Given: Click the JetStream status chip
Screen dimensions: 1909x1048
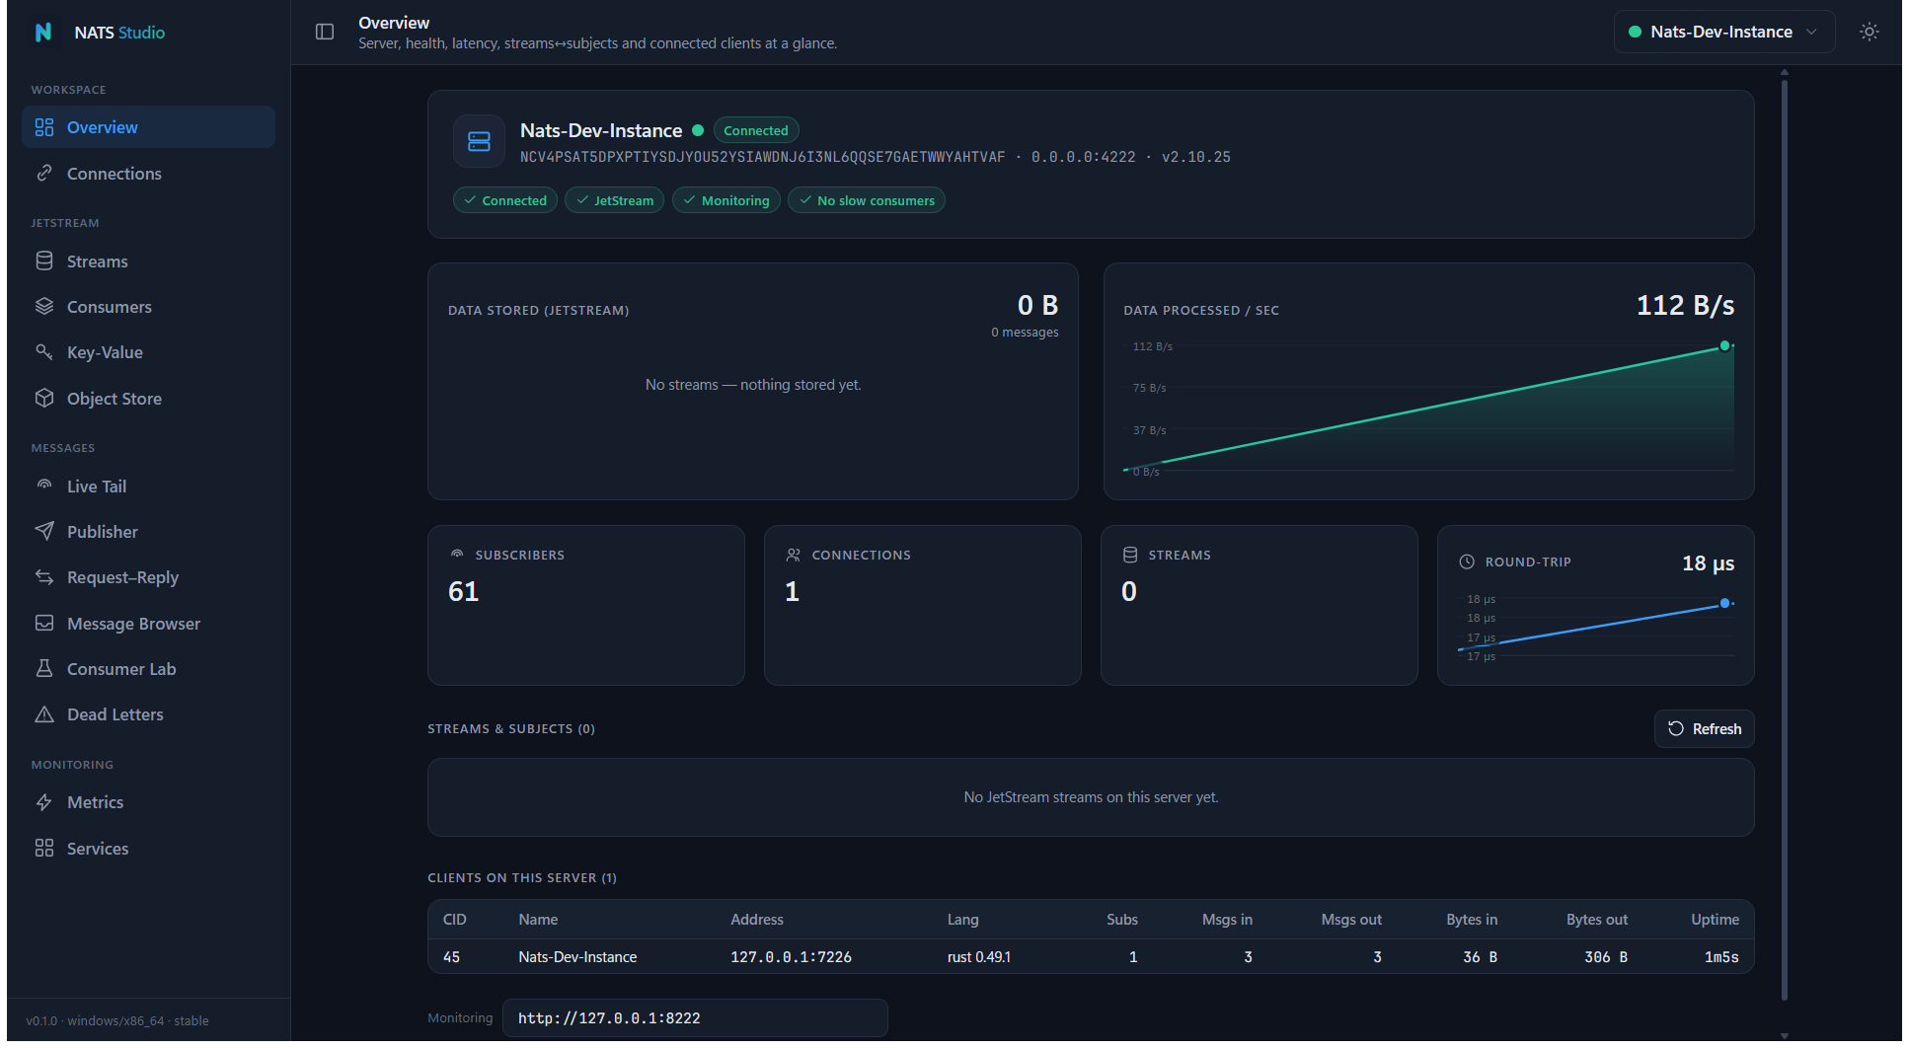Looking at the screenshot, I should [614, 200].
